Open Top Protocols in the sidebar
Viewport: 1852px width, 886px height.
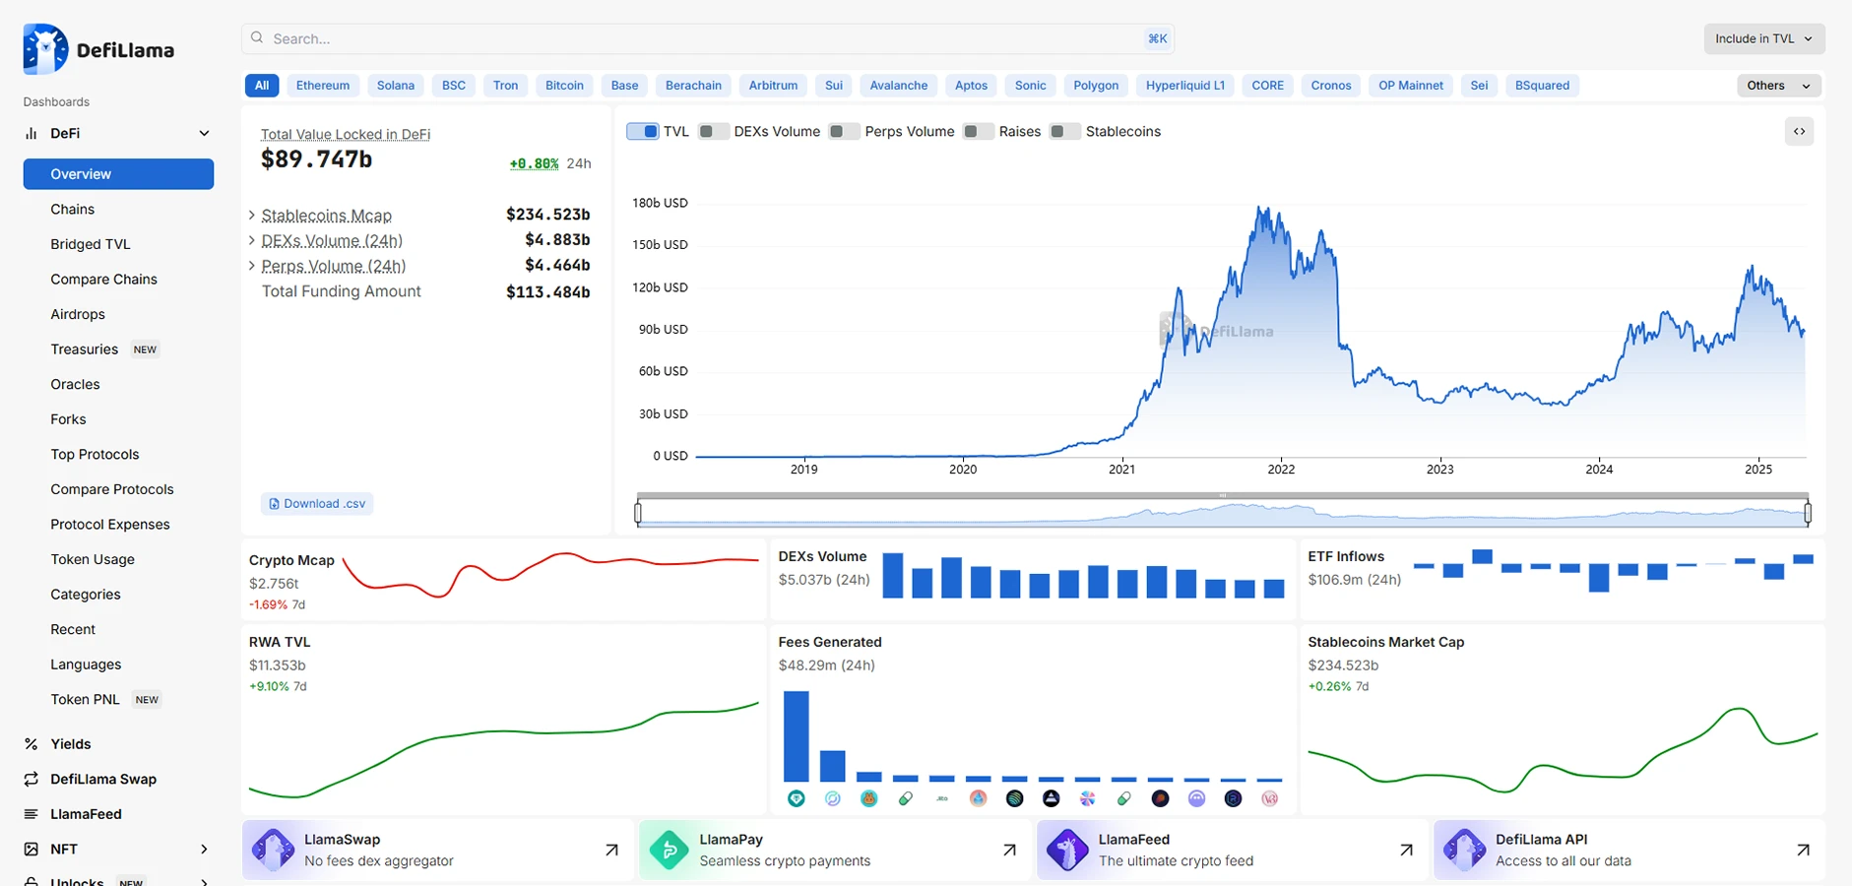pos(95,454)
